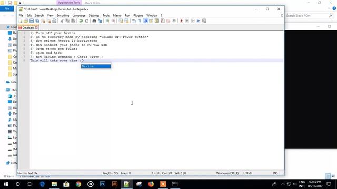337x189 pixels.
Task: Click the Save recorded macro icon
Action: tap(204, 21)
